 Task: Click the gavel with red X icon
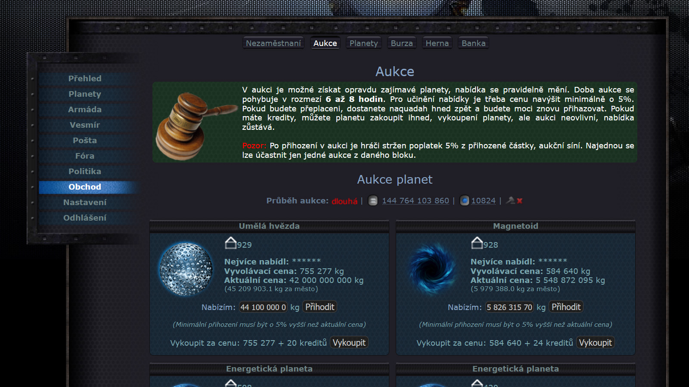pyautogui.click(x=514, y=200)
